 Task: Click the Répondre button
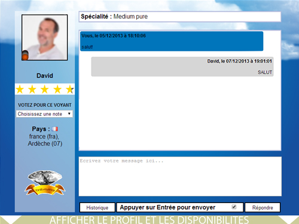(263, 207)
